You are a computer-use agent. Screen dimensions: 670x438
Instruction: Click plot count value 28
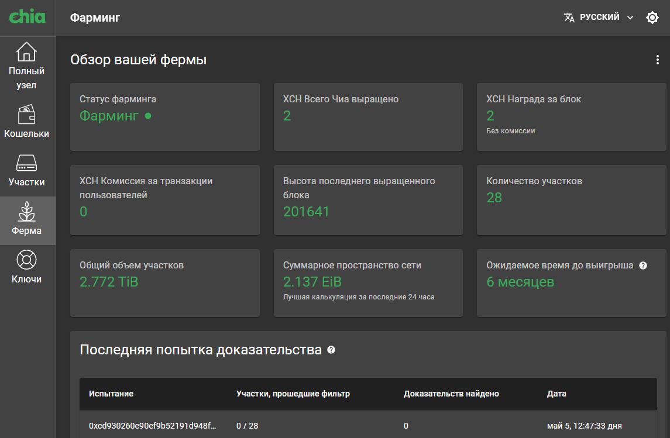[x=494, y=198]
